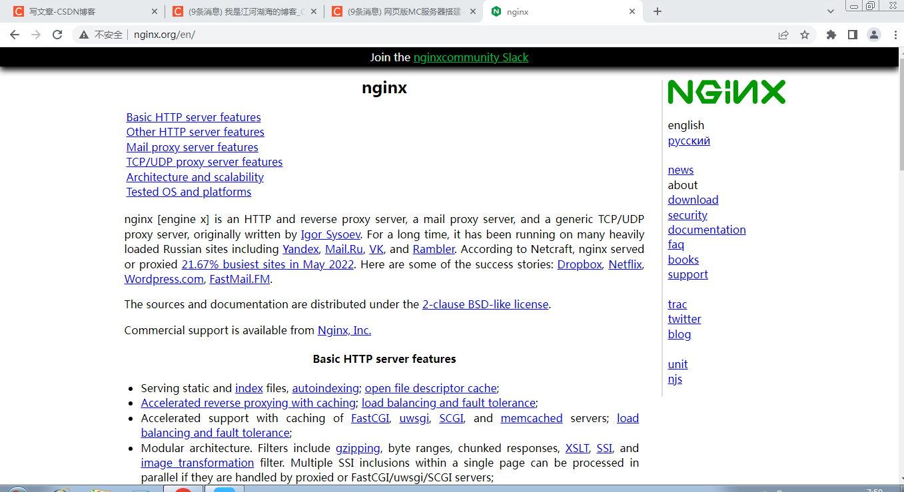The width and height of the screenshot is (904, 492).
Task: Close the nginx tab
Action: coord(632,11)
